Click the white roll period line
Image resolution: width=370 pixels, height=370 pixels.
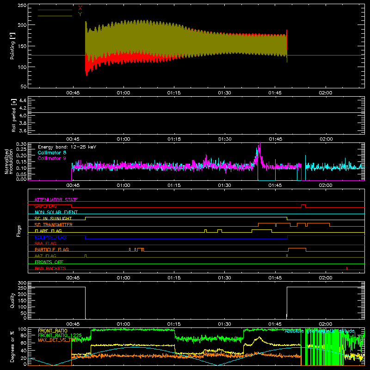tap(196, 112)
